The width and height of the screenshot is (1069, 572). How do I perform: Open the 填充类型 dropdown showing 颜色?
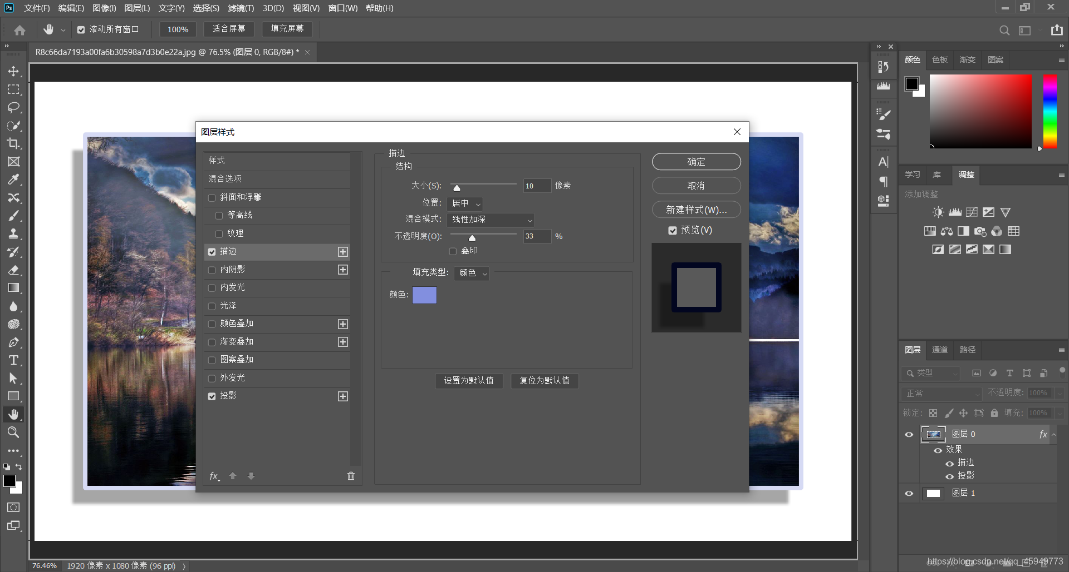pyautogui.click(x=472, y=273)
